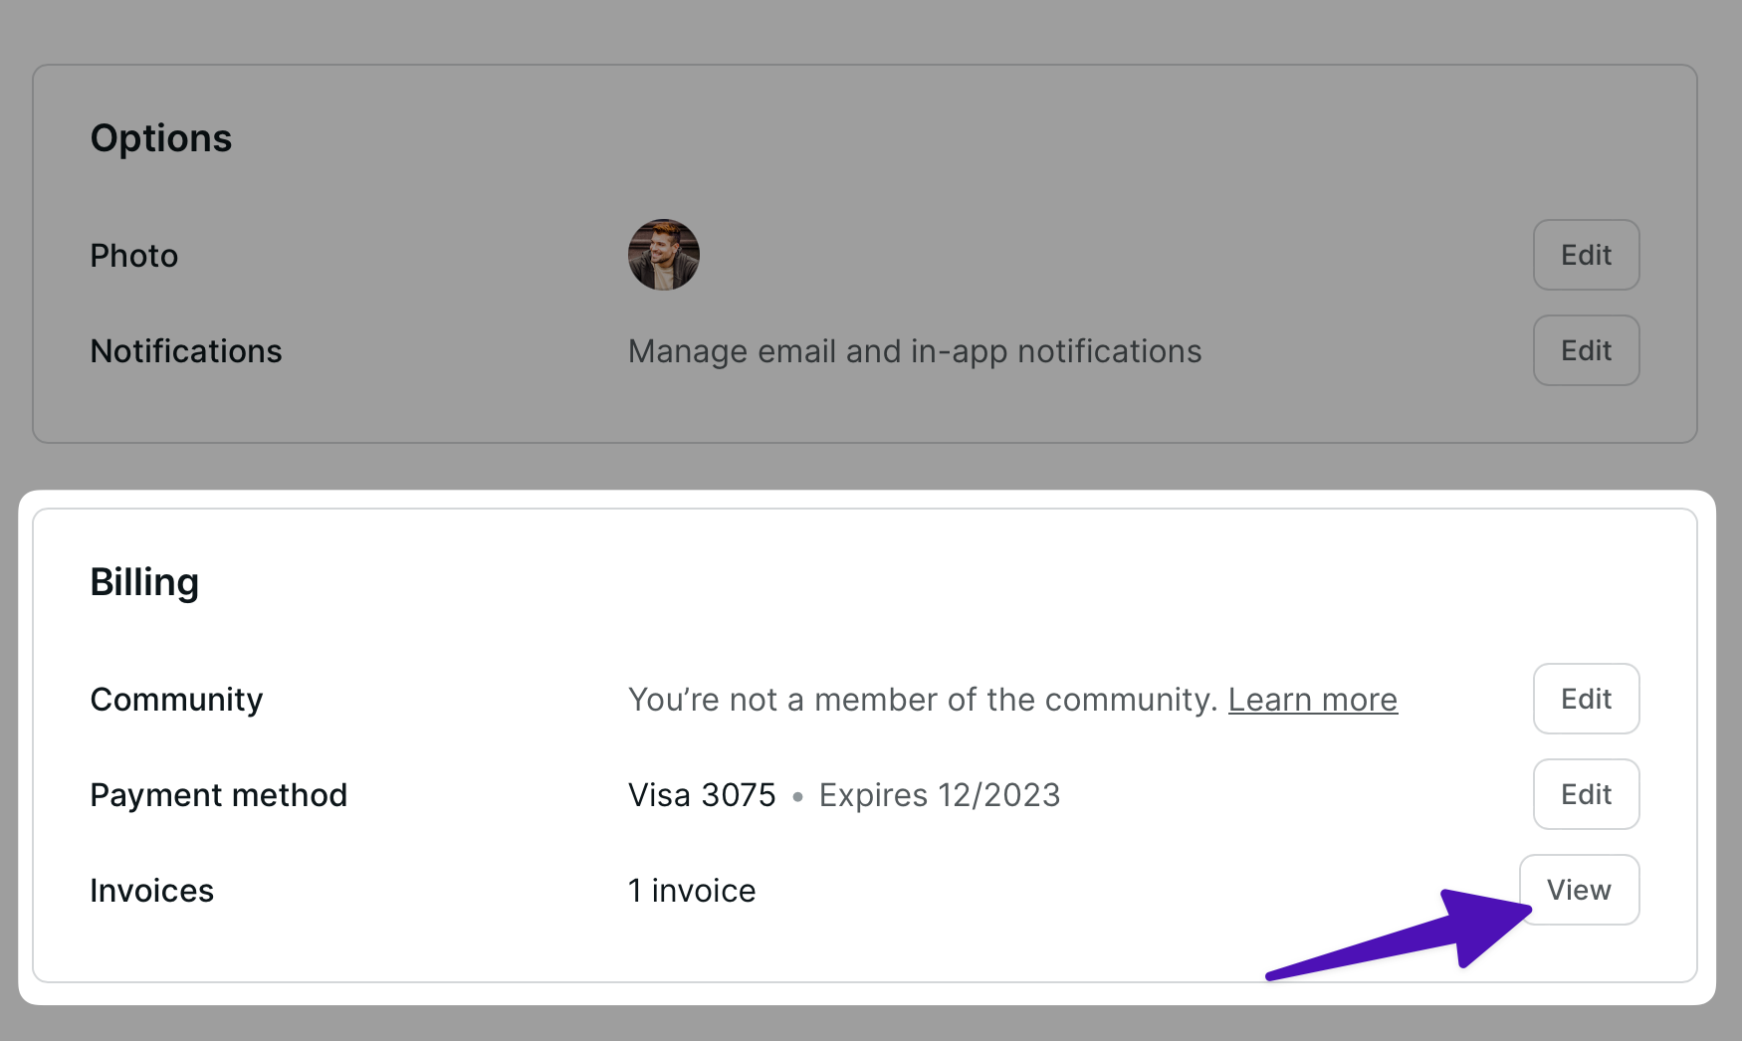Select the Community row label
1742x1041 pixels.
(x=176, y=700)
